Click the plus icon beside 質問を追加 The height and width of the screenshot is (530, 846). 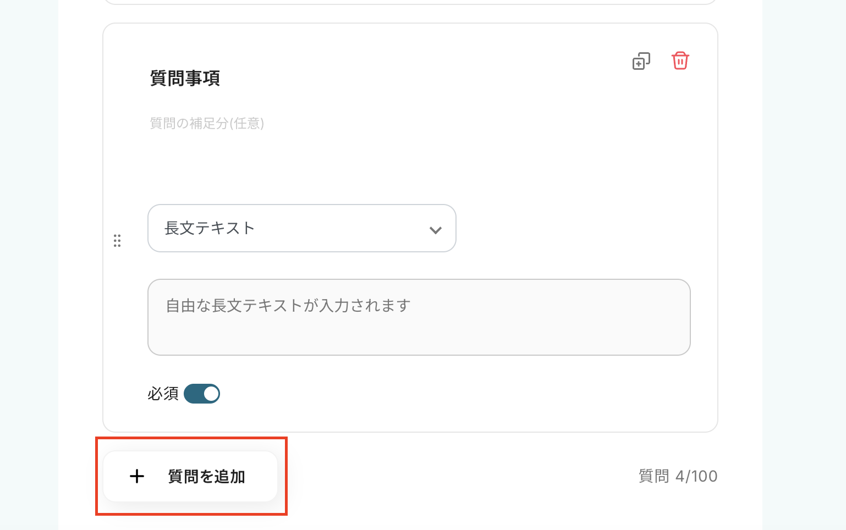[137, 476]
